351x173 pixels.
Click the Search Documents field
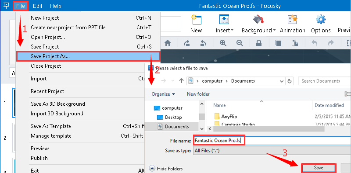point(325,81)
